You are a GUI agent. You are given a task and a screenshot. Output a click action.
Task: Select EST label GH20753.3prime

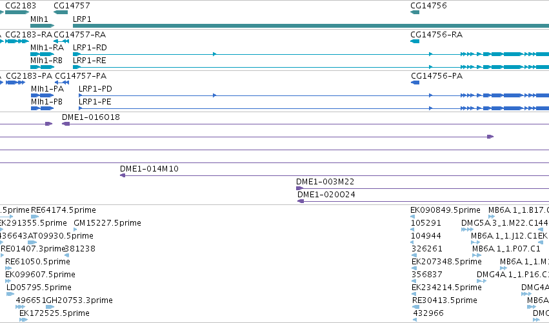pyautogui.click(x=79, y=300)
